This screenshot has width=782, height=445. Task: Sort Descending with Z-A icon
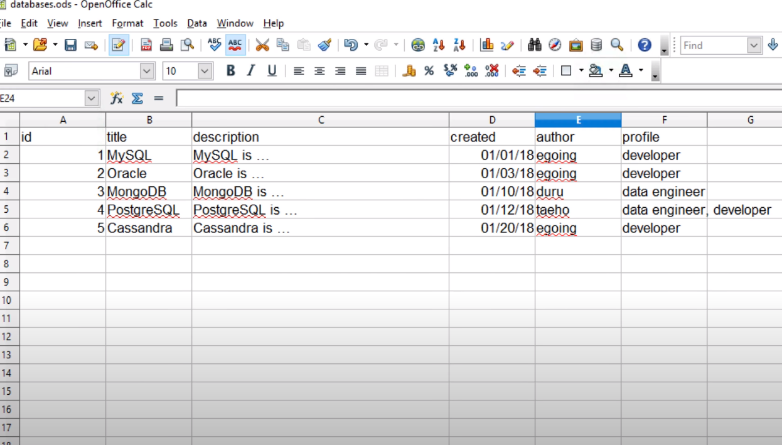point(459,45)
